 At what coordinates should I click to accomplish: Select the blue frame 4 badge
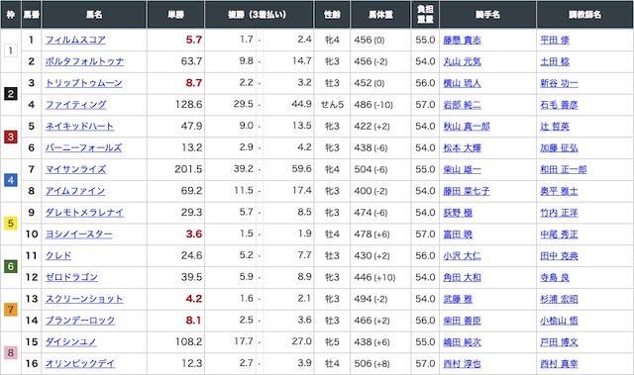[x=11, y=180]
